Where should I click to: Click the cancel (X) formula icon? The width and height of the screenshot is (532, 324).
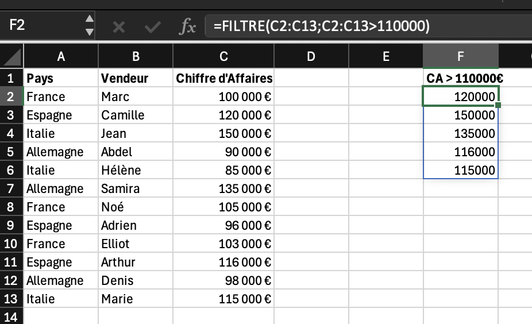click(119, 27)
